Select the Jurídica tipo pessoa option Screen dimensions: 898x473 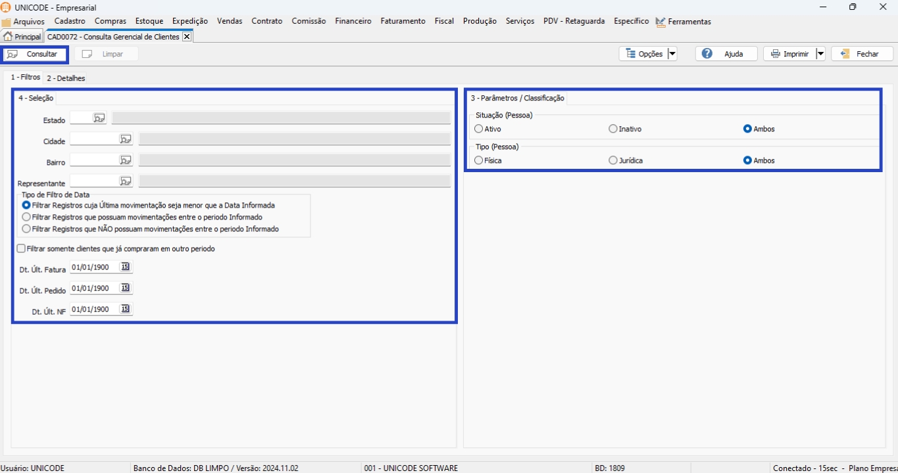(613, 160)
